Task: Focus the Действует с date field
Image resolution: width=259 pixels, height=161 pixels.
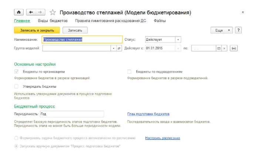Action: (160, 48)
